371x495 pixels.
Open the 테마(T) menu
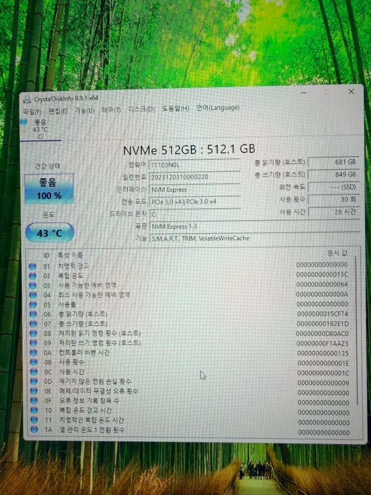point(111,110)
